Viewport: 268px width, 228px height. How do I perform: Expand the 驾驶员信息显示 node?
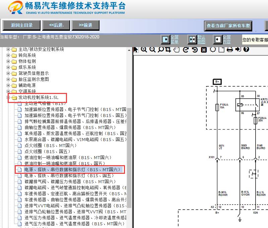pyautogui.click(x=8, y=73)
